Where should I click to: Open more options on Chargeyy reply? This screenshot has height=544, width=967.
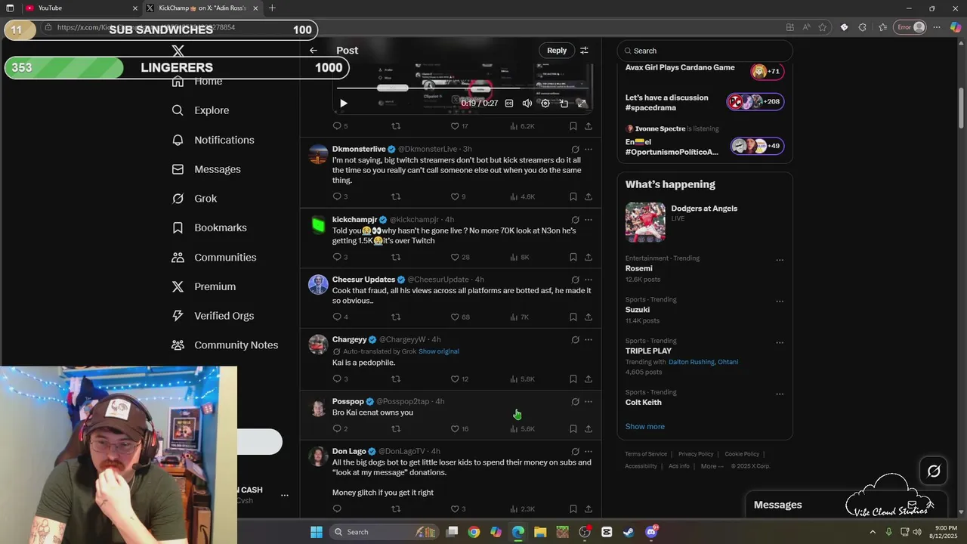pyautogui.click(x=589, y=340)
